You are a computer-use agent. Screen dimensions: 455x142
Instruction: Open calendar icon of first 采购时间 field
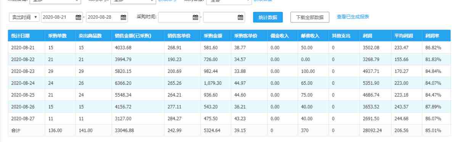coord(195,17)
